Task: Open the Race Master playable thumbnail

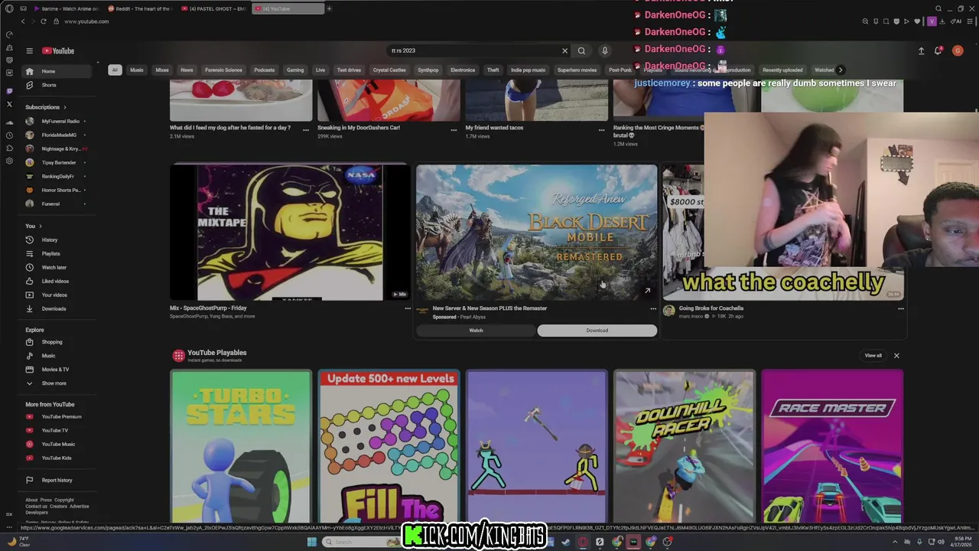Action: click(832, 447)
